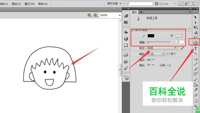Open the properties panel options menu
The image size is (200, 113).
[190, 12]
